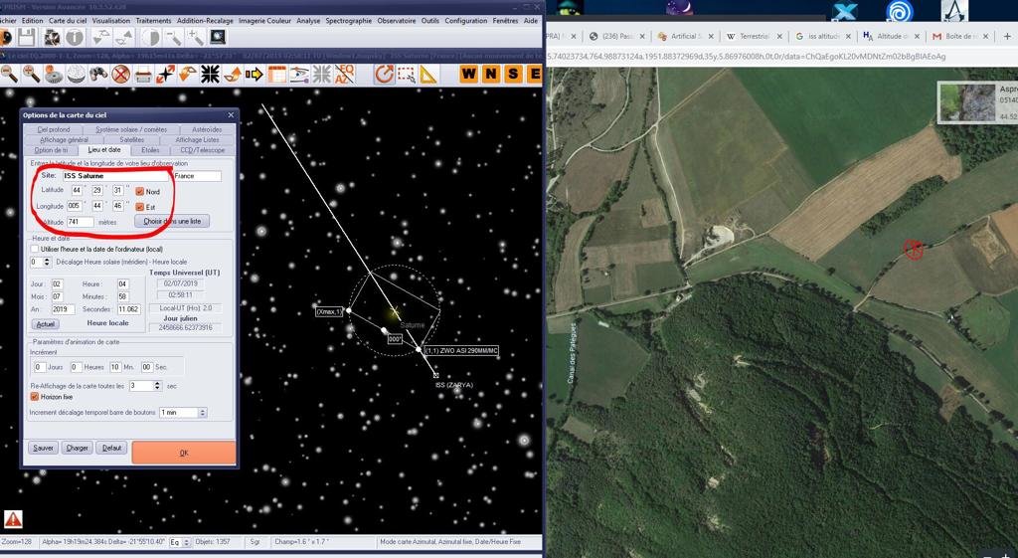Open the Spectrographie menu
This screenshot has width=1018, height=558.
pos(349,20)
